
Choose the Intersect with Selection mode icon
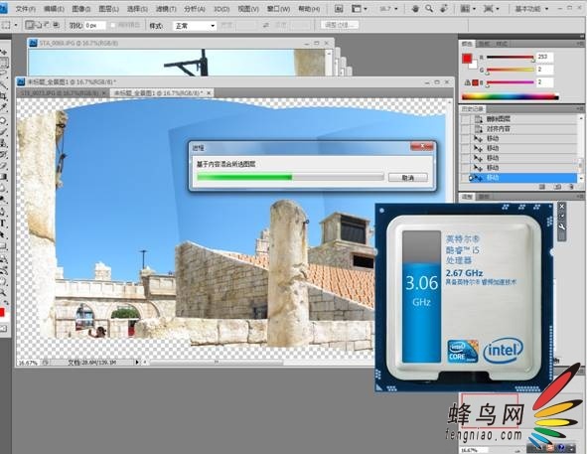pyautogui.click(x=56, y=25)
